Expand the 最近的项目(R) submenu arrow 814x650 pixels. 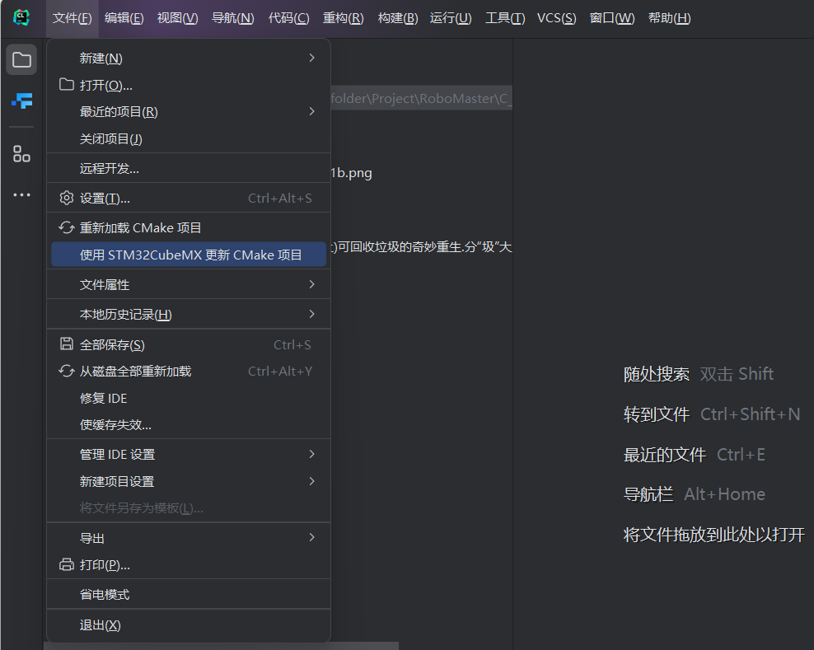click(311, 111)
